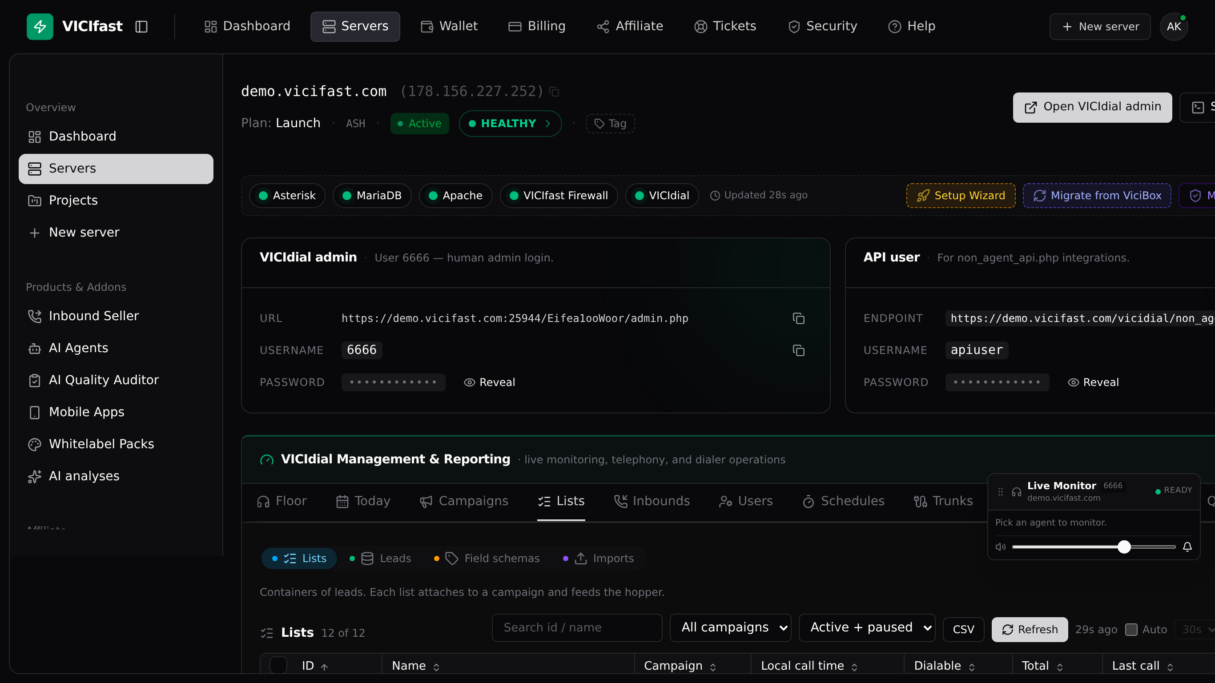Click the VICIfast Firewall status chip

point(559,196)
